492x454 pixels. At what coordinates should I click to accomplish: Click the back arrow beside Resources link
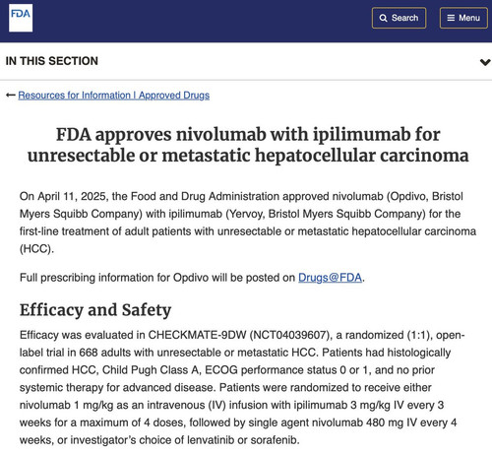click(x=11, y=96)
